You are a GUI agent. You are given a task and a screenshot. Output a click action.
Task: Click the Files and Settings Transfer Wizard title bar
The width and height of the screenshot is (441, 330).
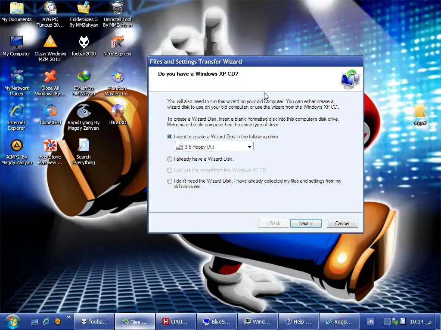tap(256, 61)
